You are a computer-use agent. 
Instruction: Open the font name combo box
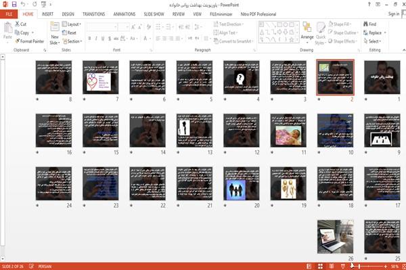tap(102, 26)
